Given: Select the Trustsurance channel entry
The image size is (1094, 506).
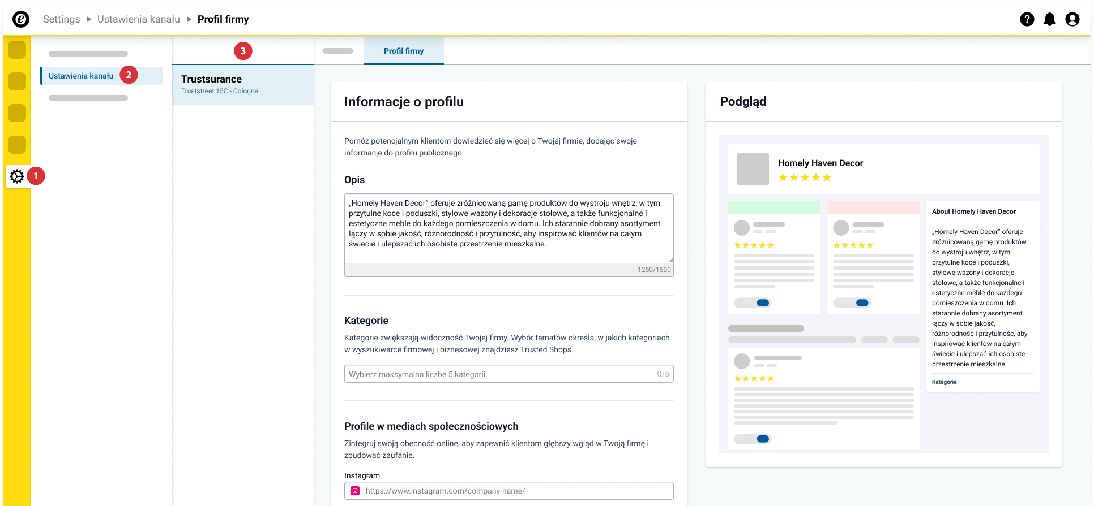Looking at the screenshot, I should point(243,85).
